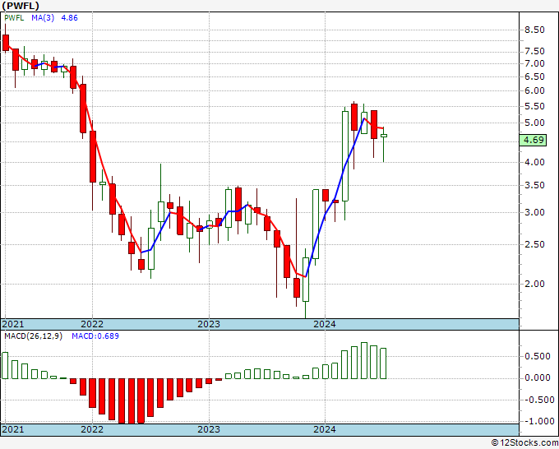This screenshot has height=449, width=559.
Task: Click the 2.00 price axis label
Action: tap(534, 285)
